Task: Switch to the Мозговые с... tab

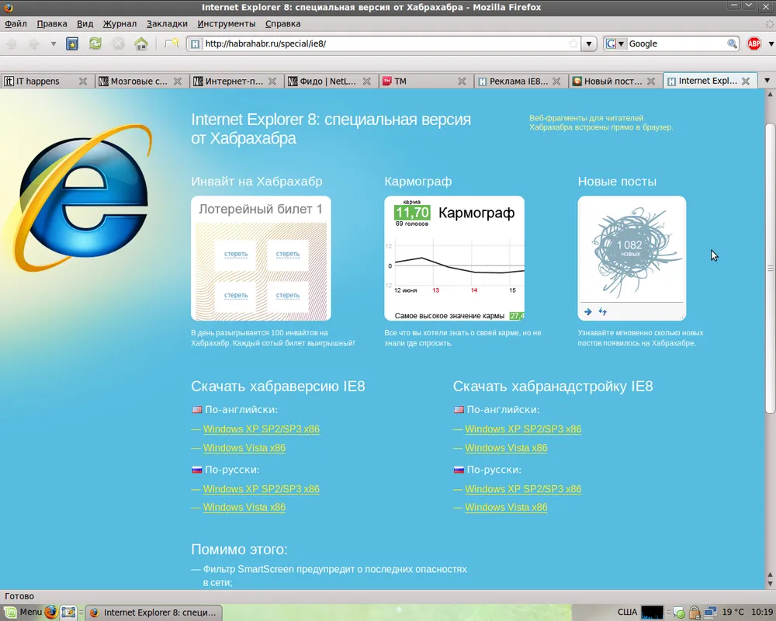Action: pos(141,82)
